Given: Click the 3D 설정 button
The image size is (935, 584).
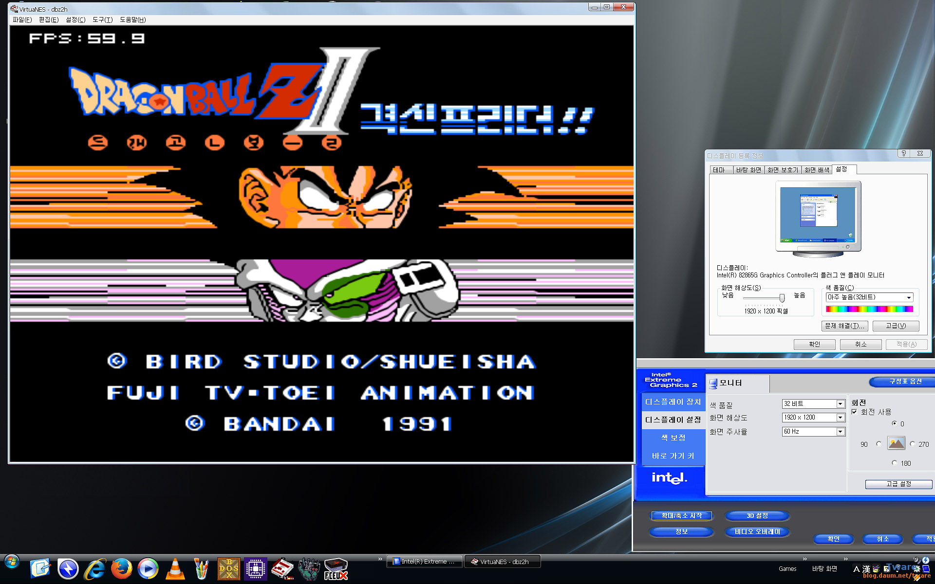Looking at the screenshot, I should (x=757, y=515).
